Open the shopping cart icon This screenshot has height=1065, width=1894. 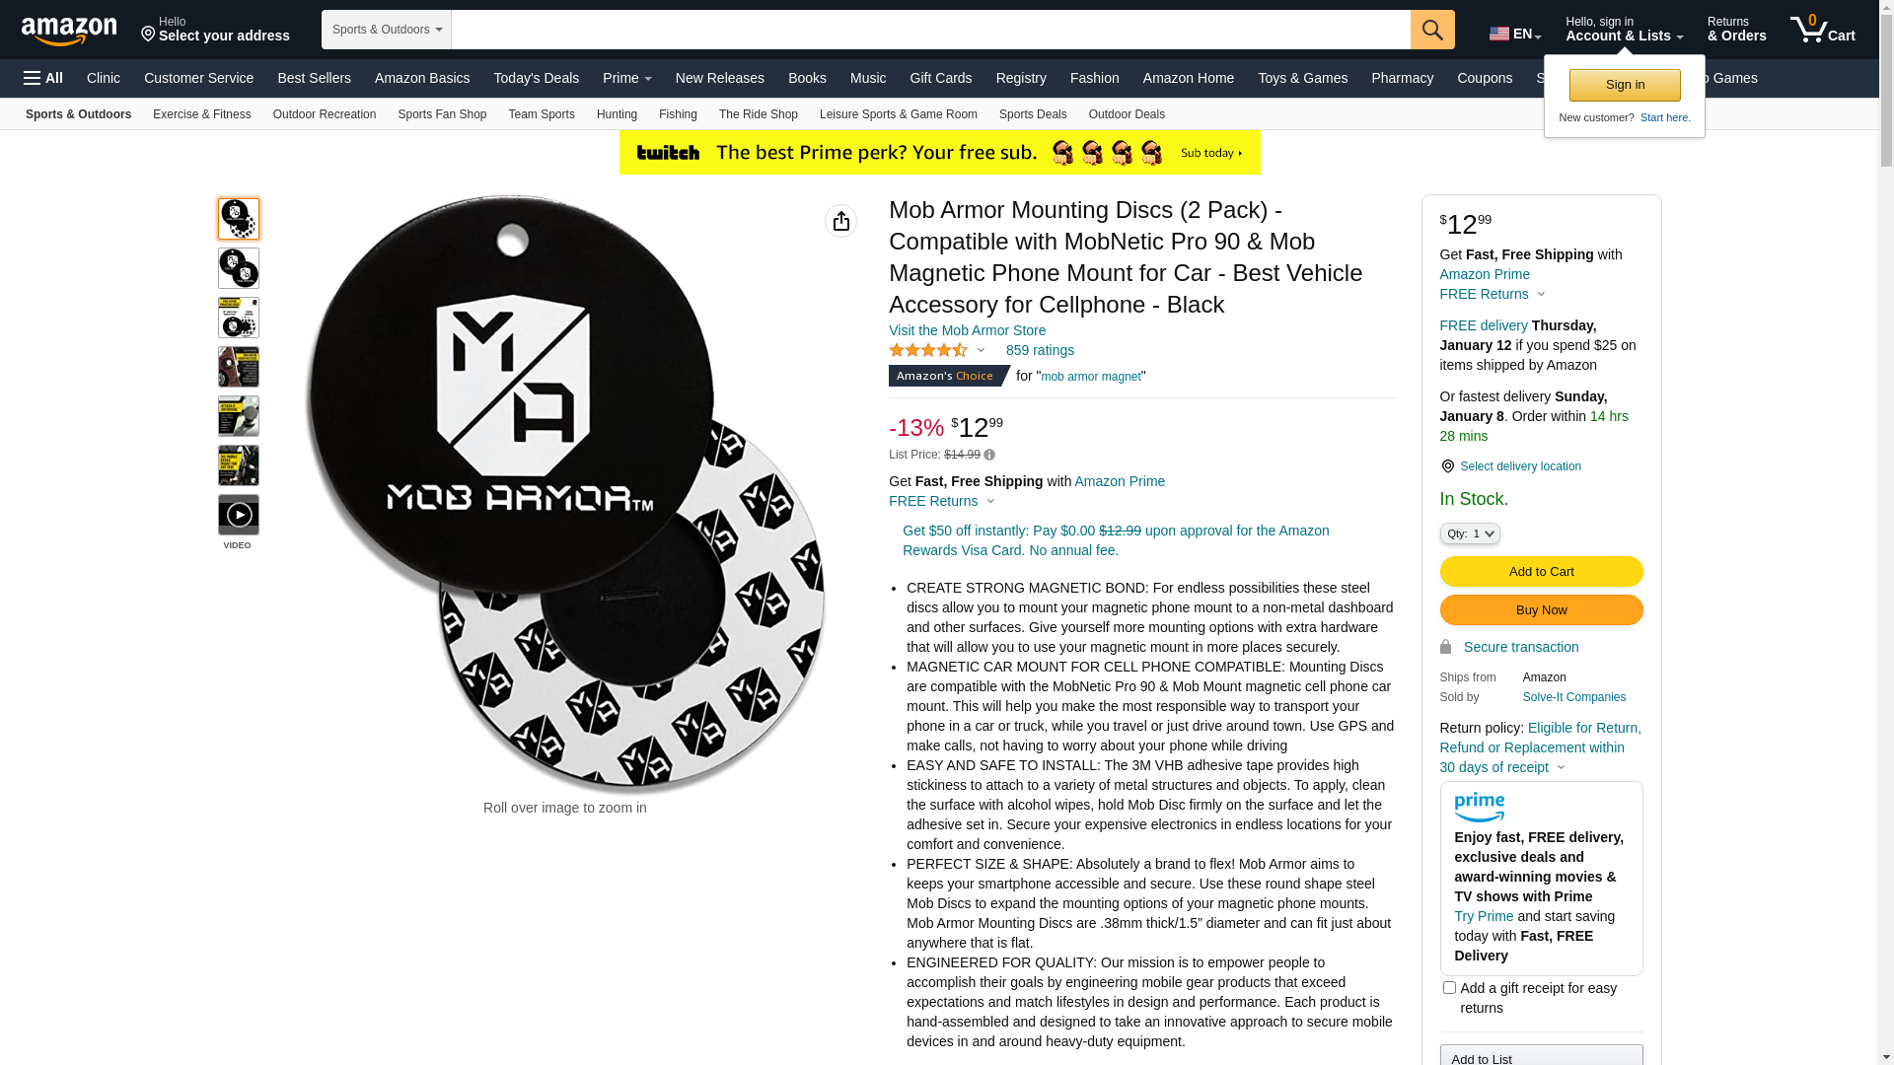pyautogui.click(x=1822, y=30)
